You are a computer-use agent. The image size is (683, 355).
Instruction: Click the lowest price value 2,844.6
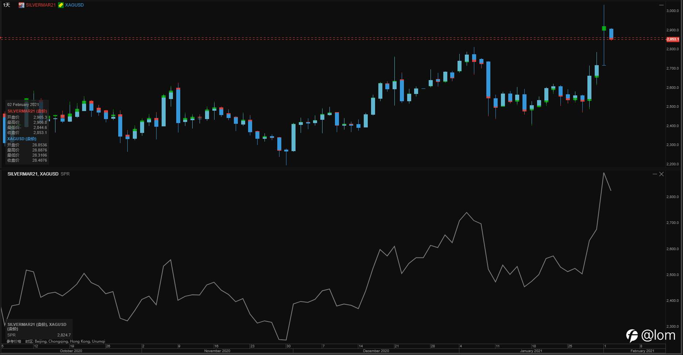pyautogui.click(x=40, y=127)
